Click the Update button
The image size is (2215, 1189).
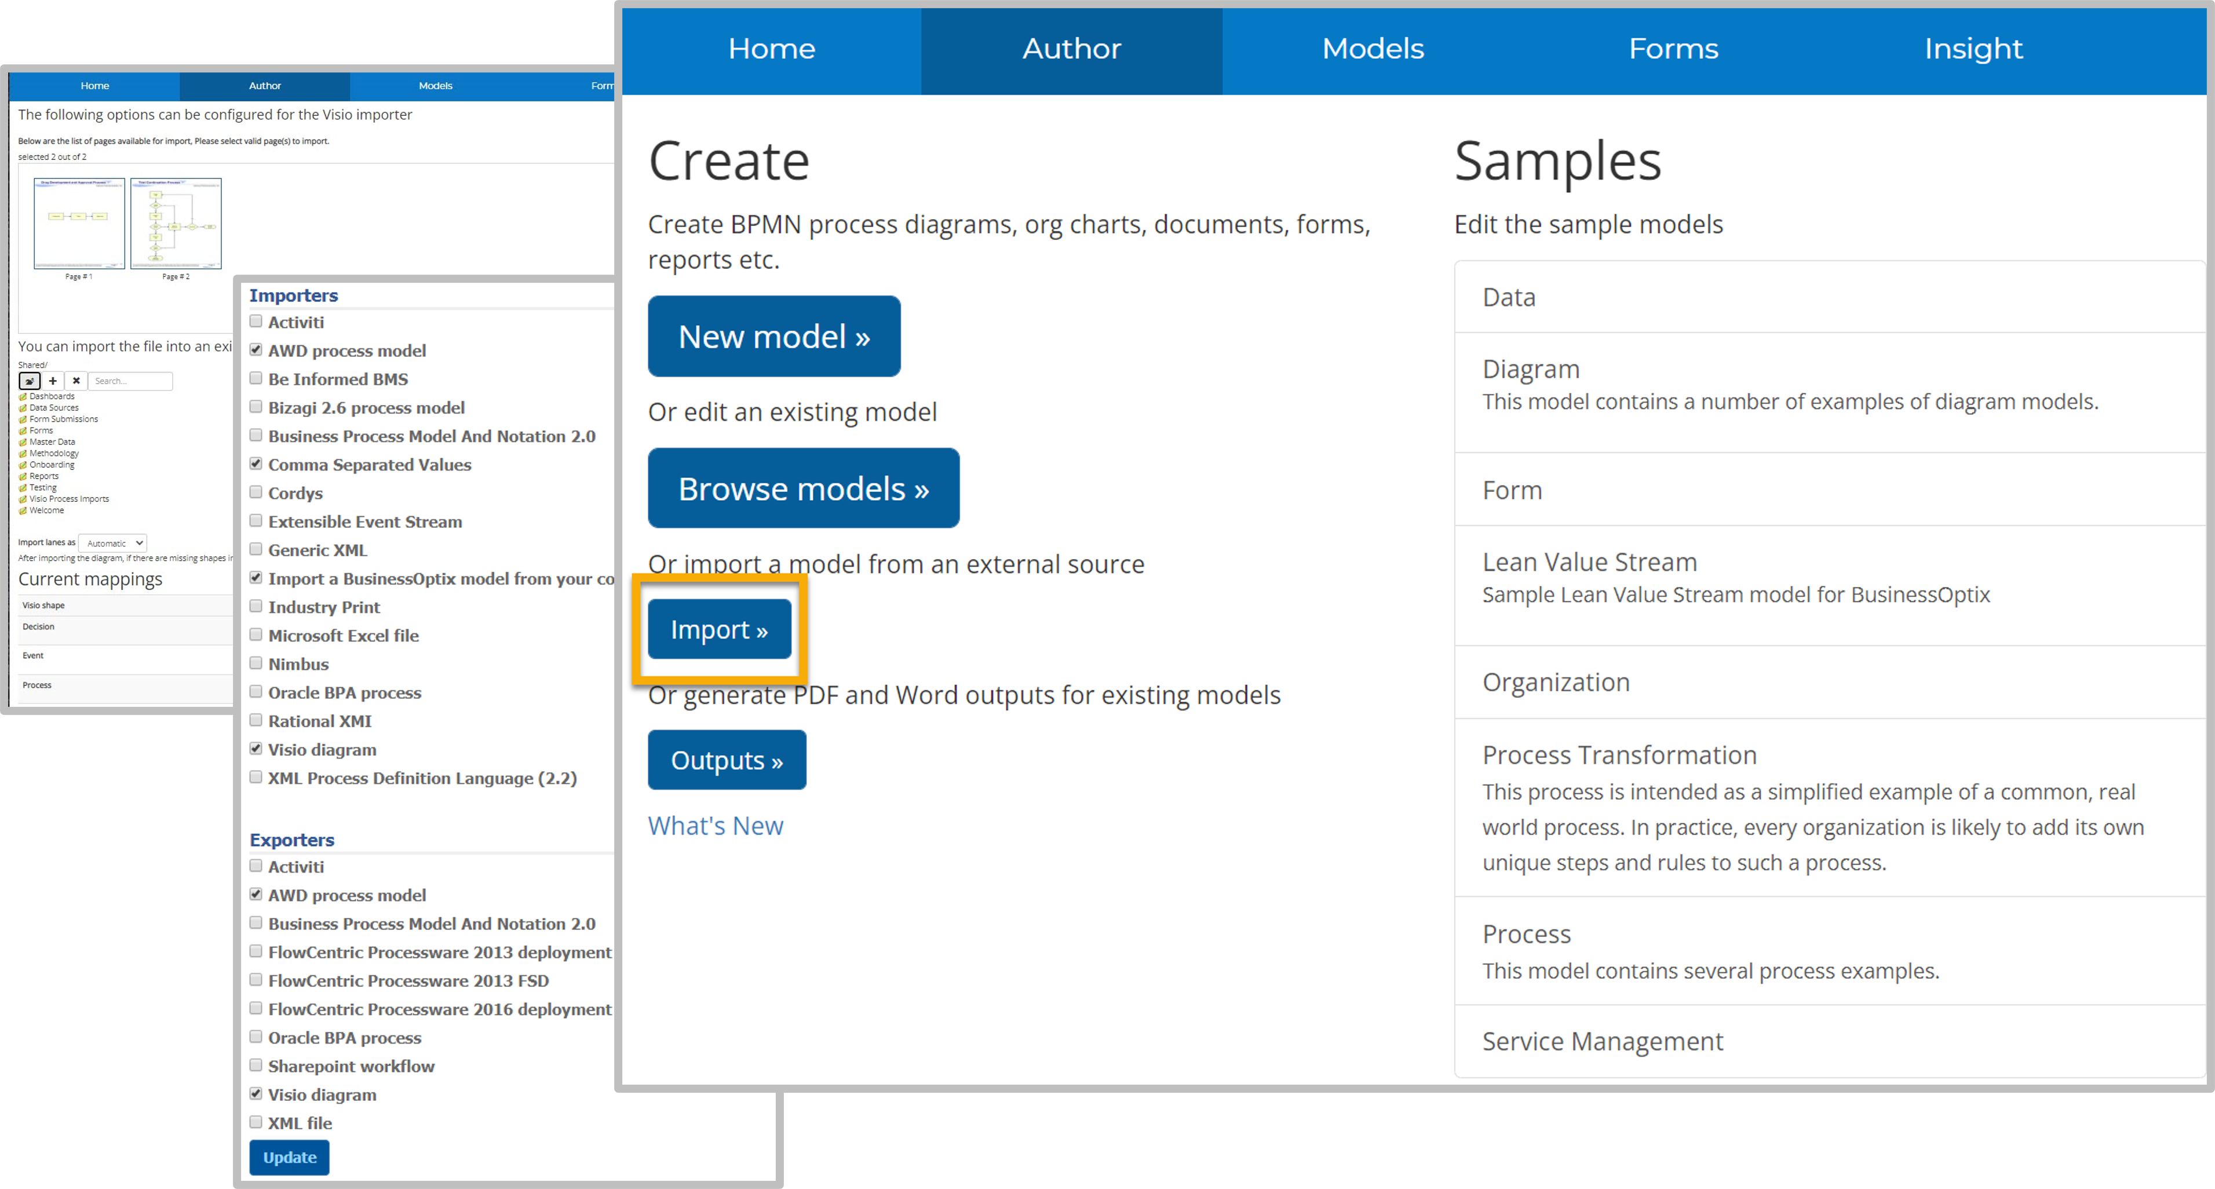click(x=290, y=1157)
